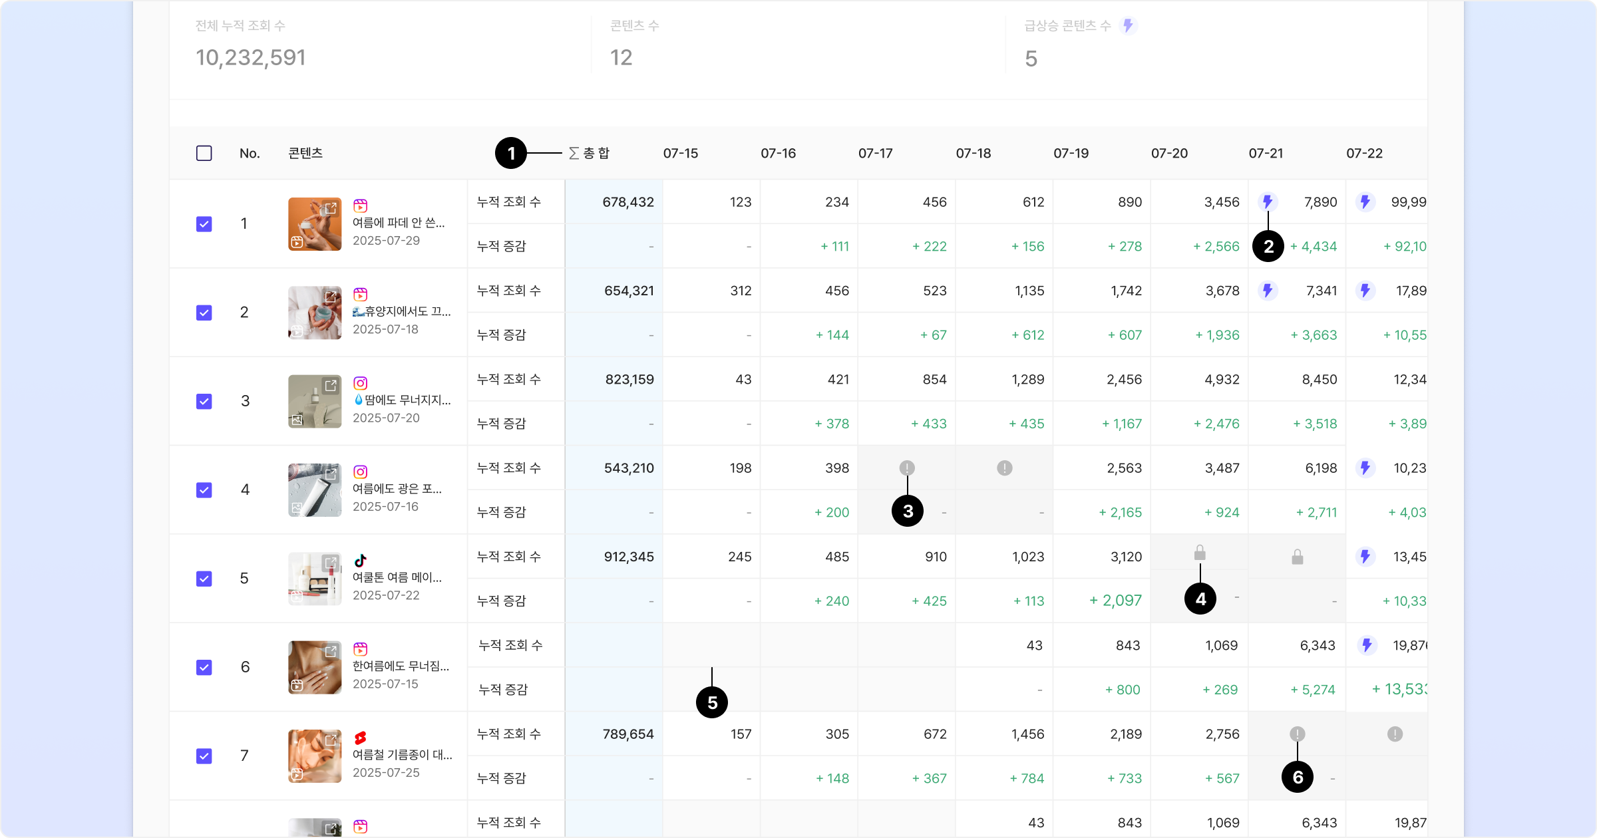Click the 678,432 total cell for row 1

(627, 202)
